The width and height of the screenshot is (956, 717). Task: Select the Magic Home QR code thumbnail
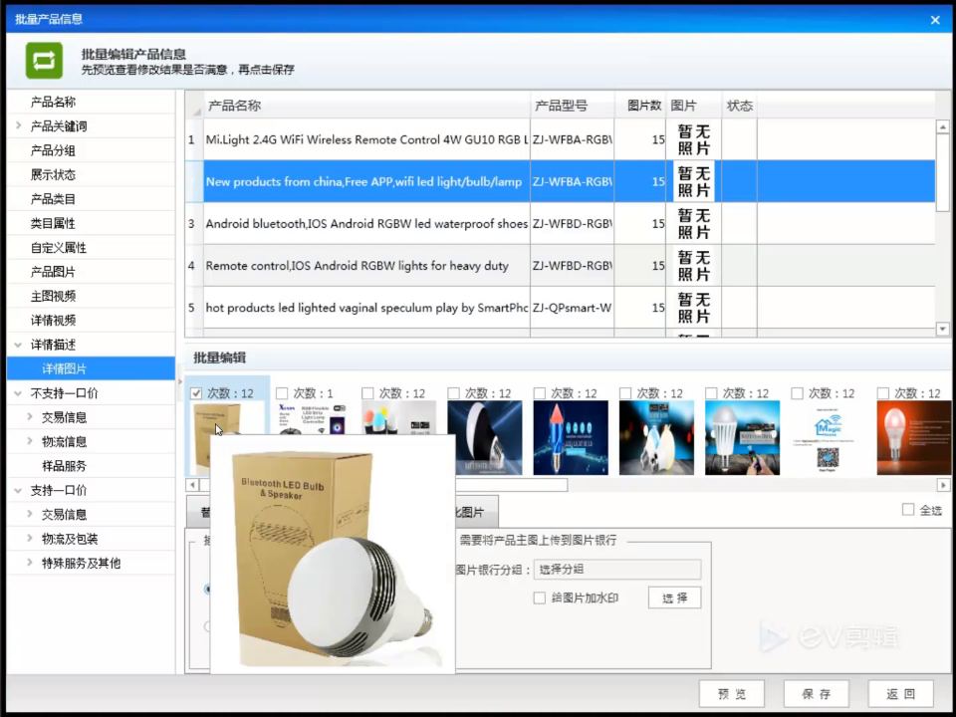click(829, 438)
